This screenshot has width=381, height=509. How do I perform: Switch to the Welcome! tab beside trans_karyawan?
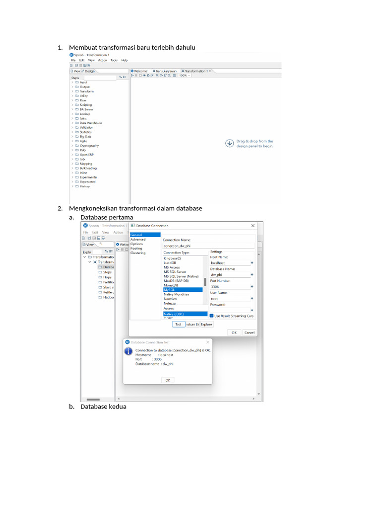[139, 71]
